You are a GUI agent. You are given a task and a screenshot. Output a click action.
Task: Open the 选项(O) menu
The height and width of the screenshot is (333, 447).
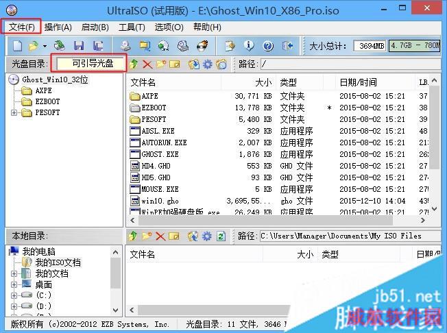click(169, 27)
